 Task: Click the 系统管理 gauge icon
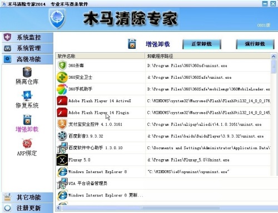pos(7,48)
